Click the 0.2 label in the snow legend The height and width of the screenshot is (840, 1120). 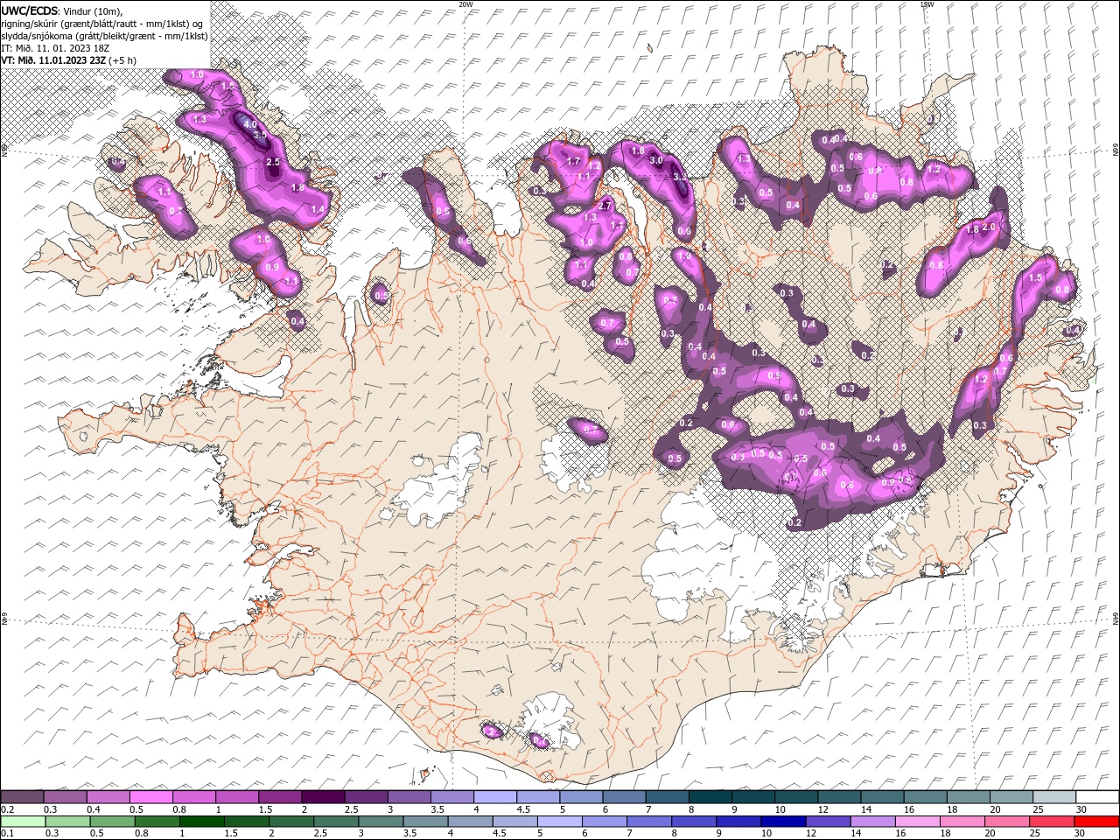click(7, 809)
